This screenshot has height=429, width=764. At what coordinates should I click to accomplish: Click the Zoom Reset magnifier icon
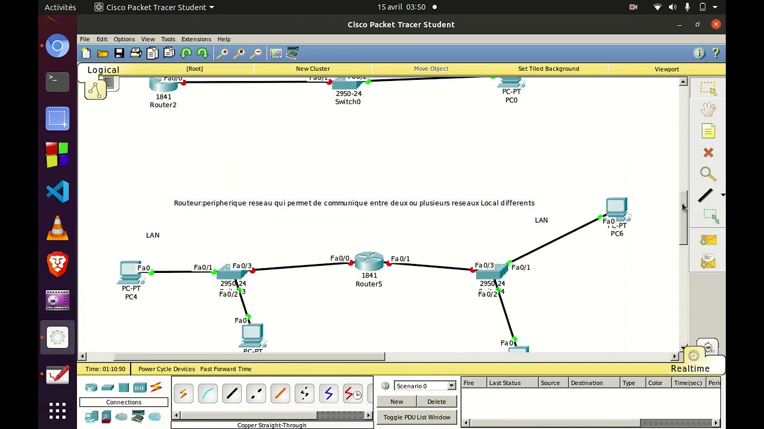(239, 53)
